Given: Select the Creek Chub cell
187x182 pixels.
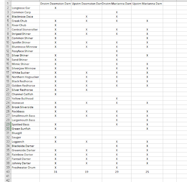Looking at the screenshot, I should tap(25, 21).
